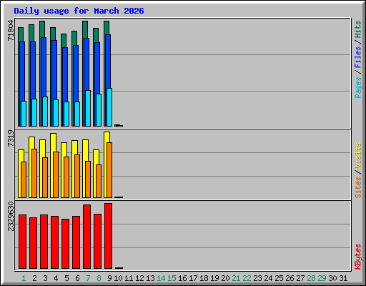The width and height of the screenshot is (366, 286).
Task: Click day 14 on the x-axis
Action: [161, 278]
